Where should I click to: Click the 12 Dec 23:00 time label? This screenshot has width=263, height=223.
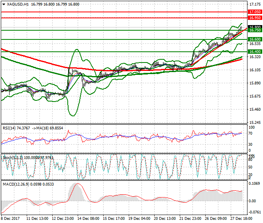click(x=63, y=219)
